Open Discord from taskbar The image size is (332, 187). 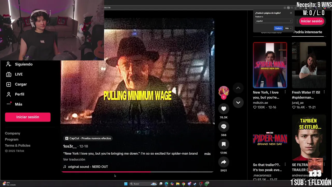coord(189,184)
